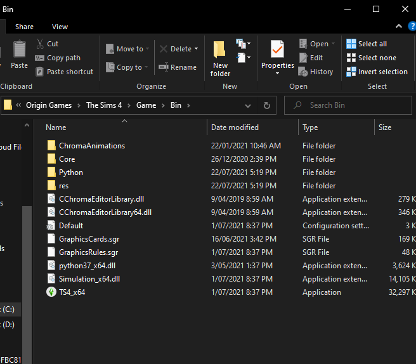The width and height of the screenshot is (416, 364).
Task: Click into the Search Bin field
Action: pyautogui.click(x=348, y=105)
